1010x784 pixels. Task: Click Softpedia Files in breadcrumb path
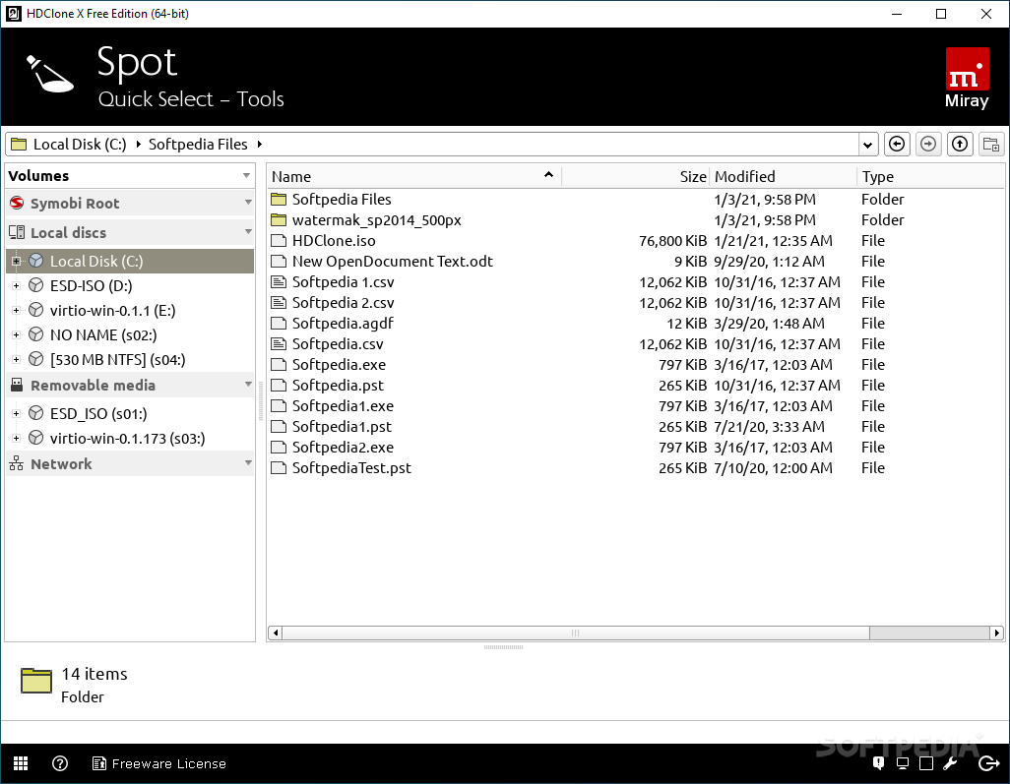tap(198, 145)
